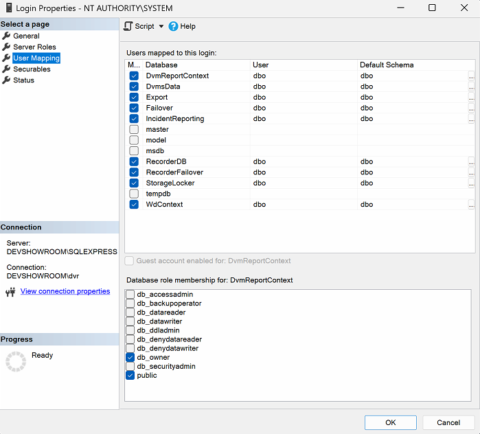Click the Script toolbar icon
480x434 pixels.
tap(128, 26)
